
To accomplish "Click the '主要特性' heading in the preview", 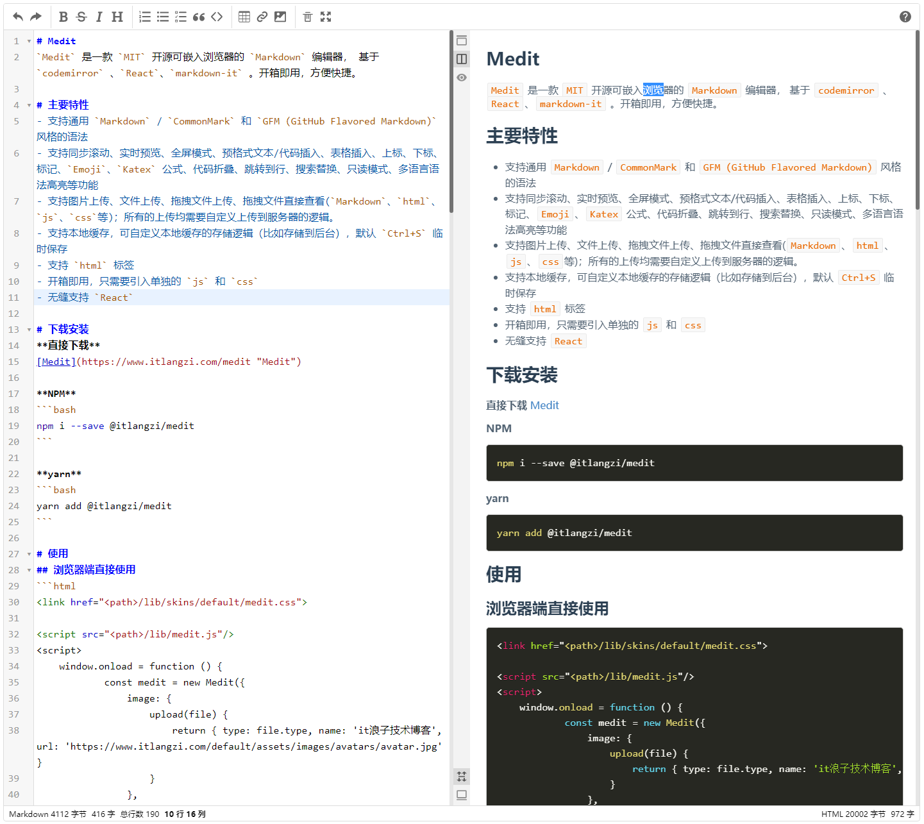I will (522, 136).
